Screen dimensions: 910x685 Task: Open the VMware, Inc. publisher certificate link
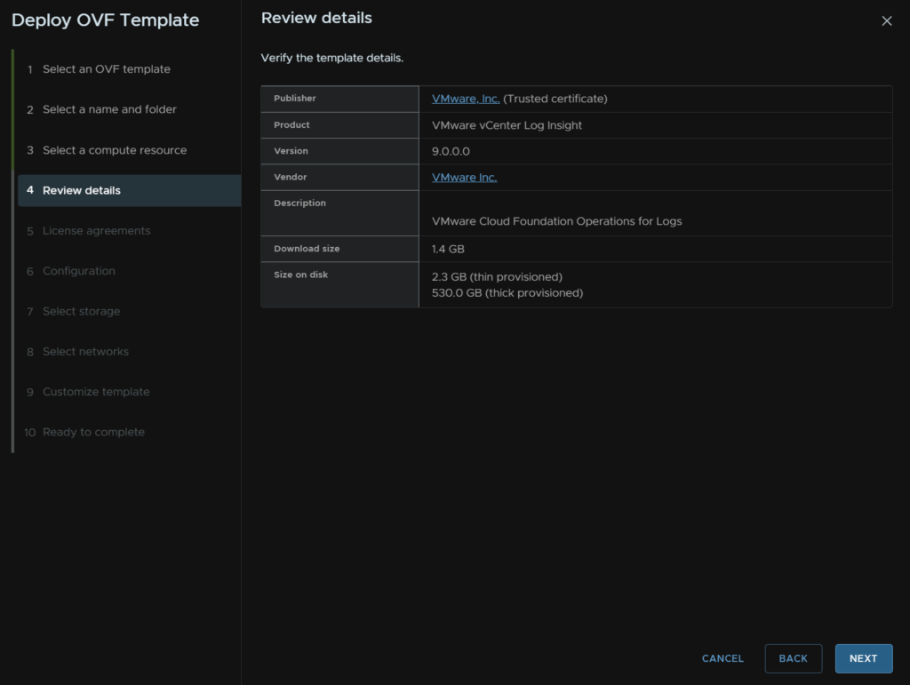(466, 99)
